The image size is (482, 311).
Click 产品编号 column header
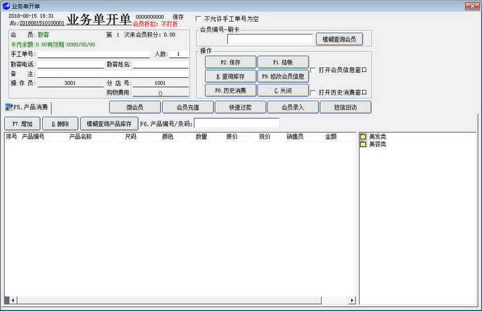pos(33,137)
